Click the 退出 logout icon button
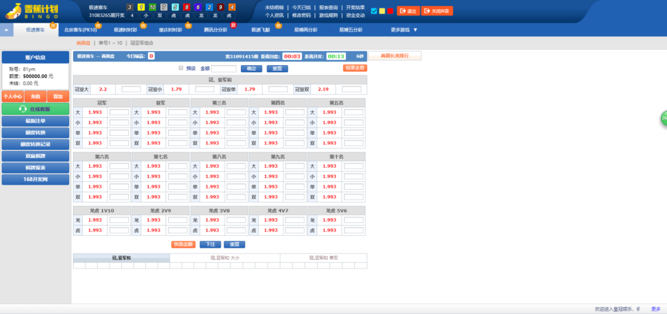 pyautogui.click(x=408, y=11)
